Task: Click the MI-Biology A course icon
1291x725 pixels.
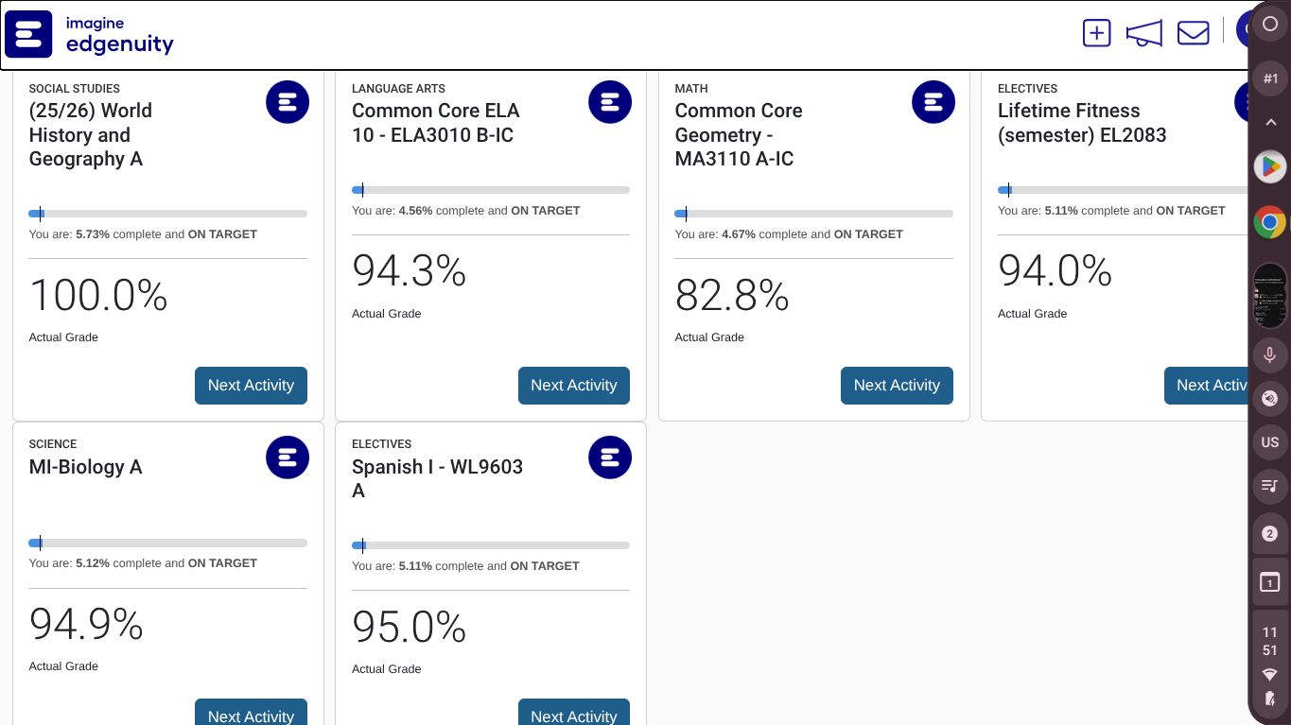Action: [x=288, y=457]
